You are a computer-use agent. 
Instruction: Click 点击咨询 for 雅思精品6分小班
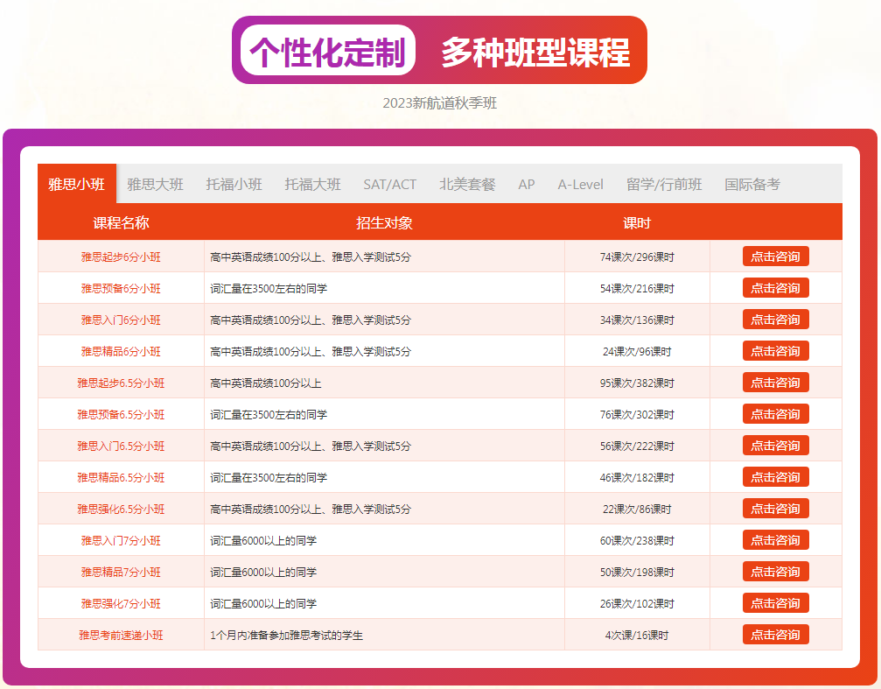click(x=775, y=351)
